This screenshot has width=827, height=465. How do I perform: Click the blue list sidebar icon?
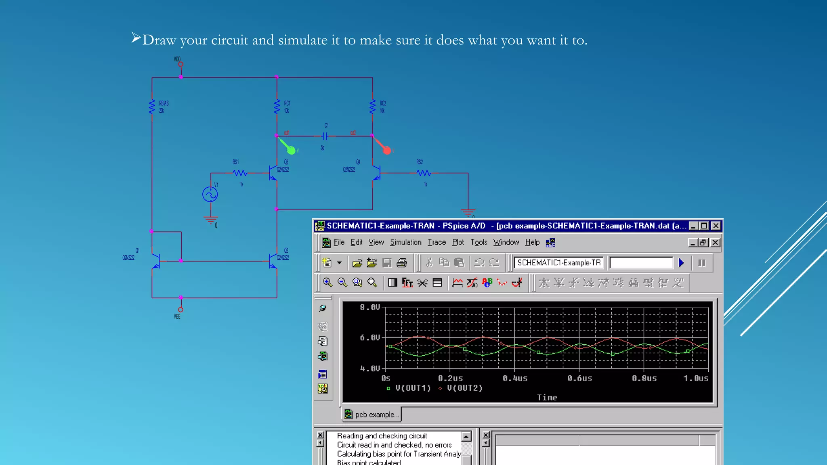coord(323,375)
